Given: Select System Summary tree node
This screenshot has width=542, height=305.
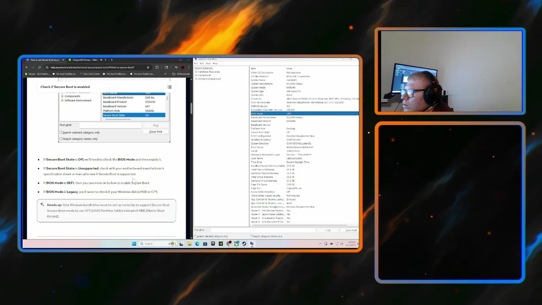Looking at the screenshot, I should tap(204, 68).
